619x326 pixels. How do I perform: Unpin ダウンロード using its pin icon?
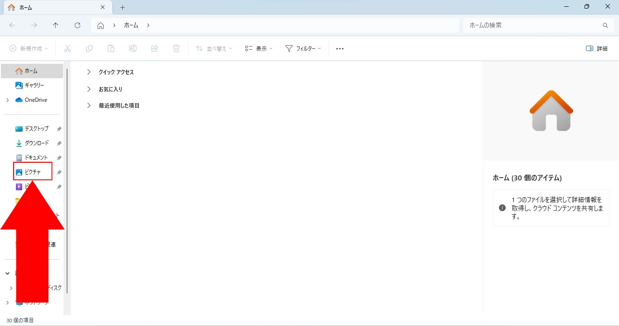pos(59,143)
